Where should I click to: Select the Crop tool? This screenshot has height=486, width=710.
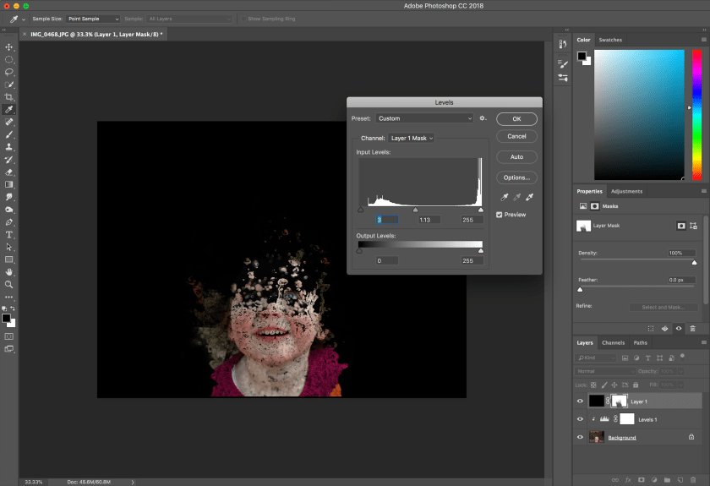(8, 97)
